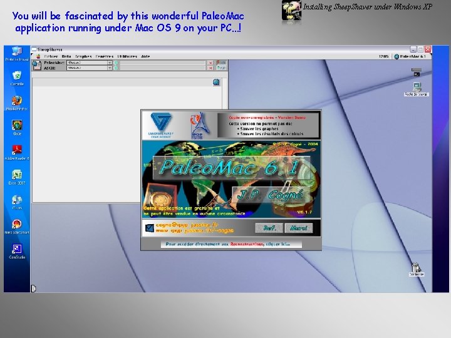Click the SheepShaver title bar icon

[x=34, y=49]
